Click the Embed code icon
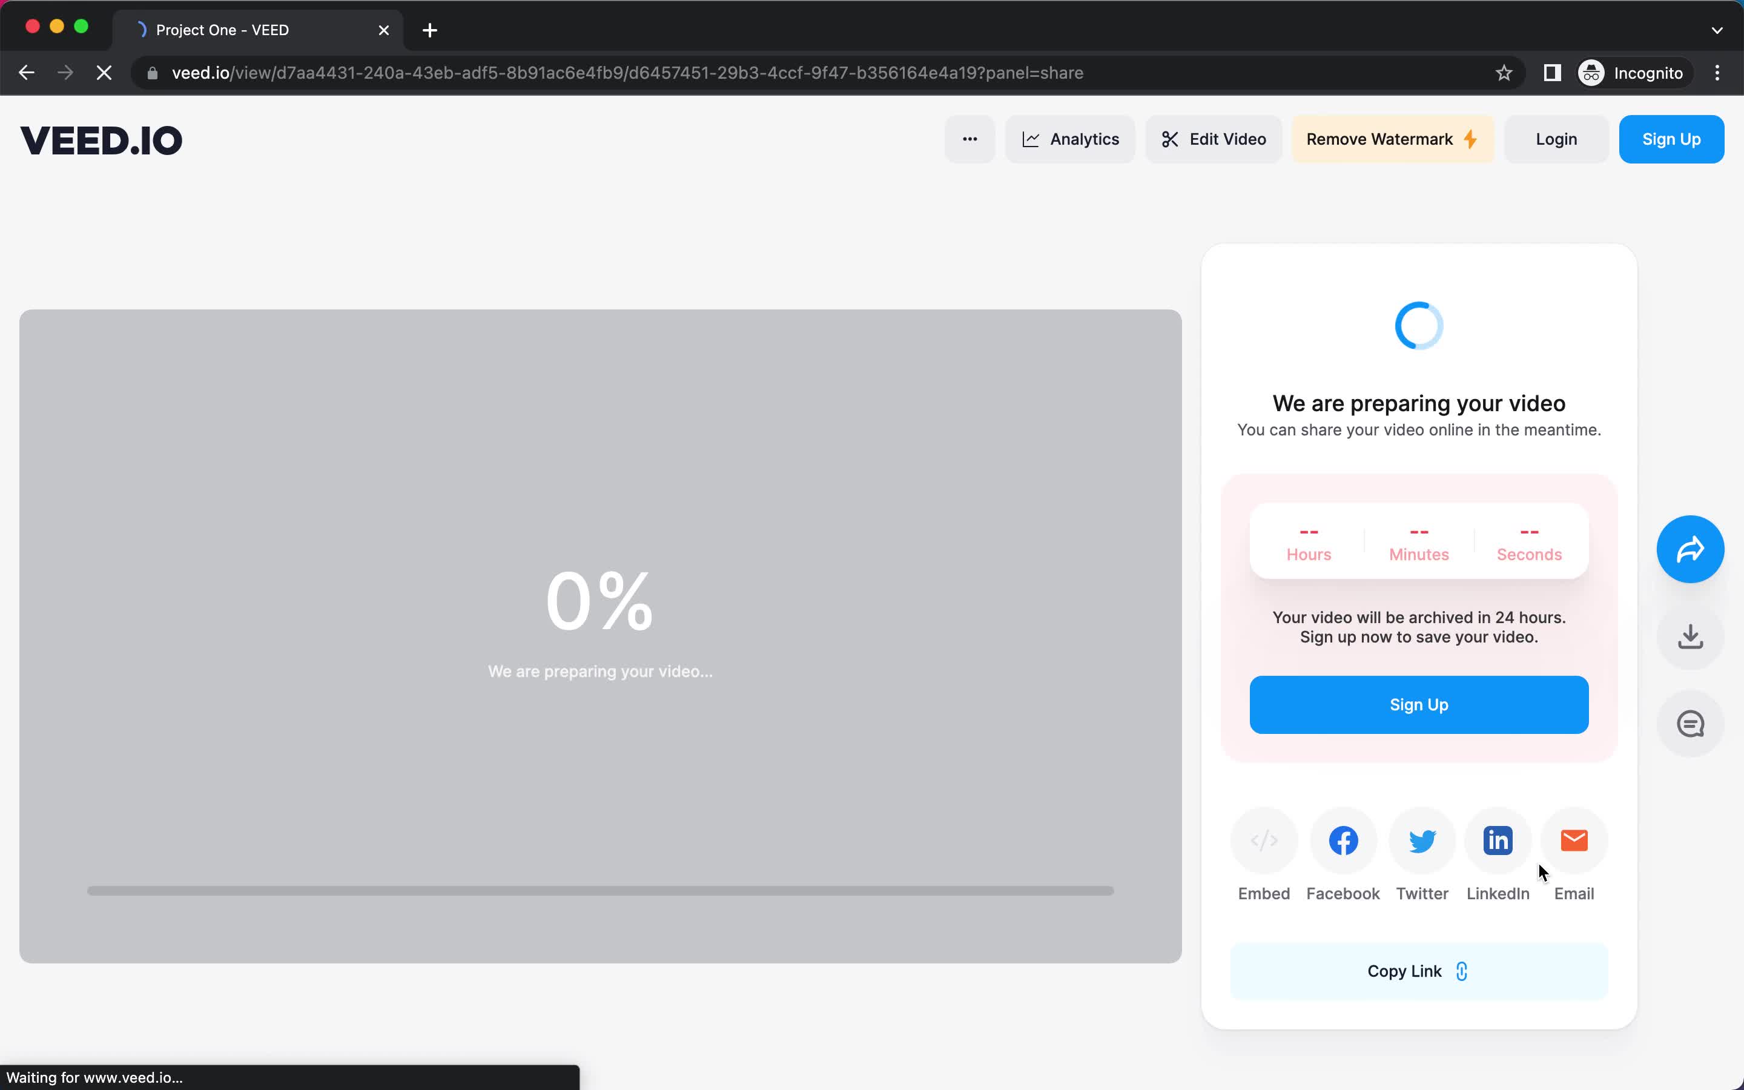The width and height of the screenshot is (1744, 1090). coord(1264,840)
